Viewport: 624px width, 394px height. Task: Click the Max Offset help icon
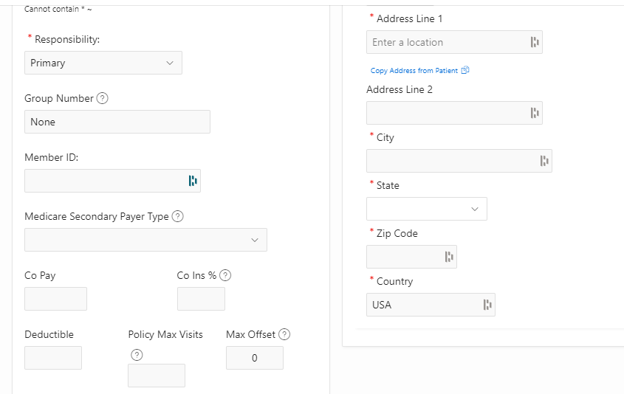pyautogui.click(x=284, y=334)
